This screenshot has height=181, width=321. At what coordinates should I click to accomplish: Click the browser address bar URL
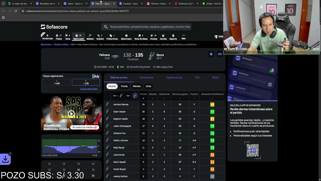click(77, 11)
